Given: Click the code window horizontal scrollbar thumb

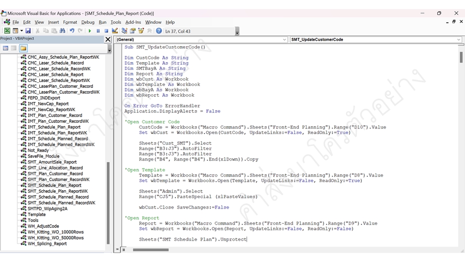Looking at the screenshot, I should [x=151, y=250].
